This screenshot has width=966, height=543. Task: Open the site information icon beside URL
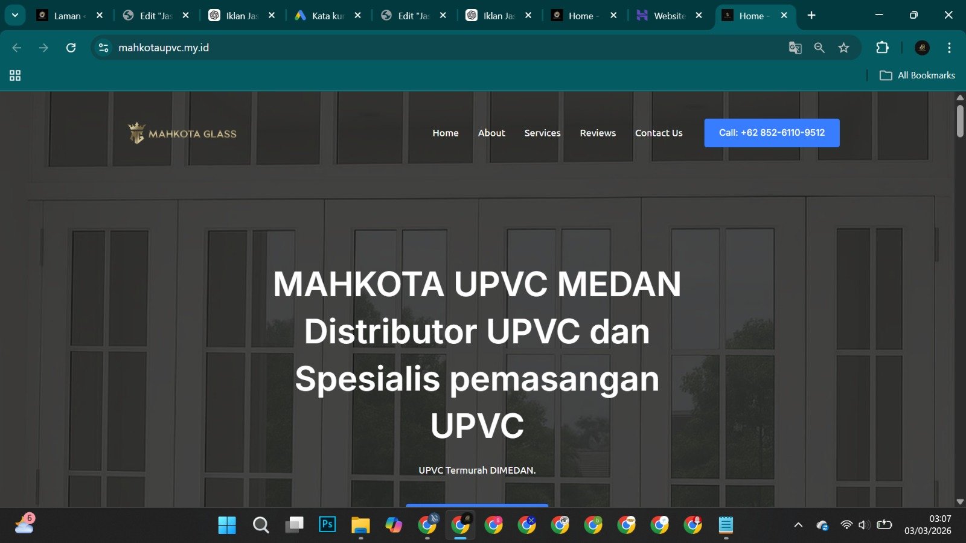(x=103, y=48)
